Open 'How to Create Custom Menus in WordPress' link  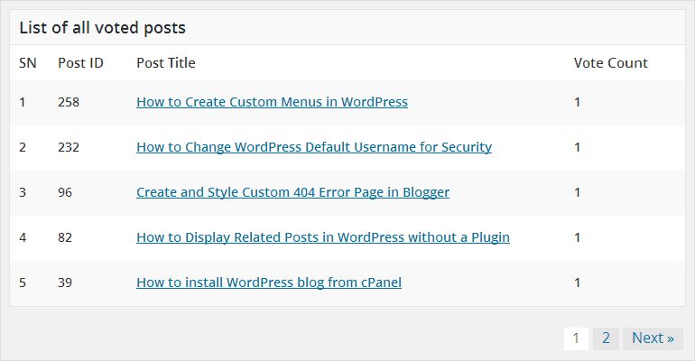pyautogui.click(x=272, y=102)
